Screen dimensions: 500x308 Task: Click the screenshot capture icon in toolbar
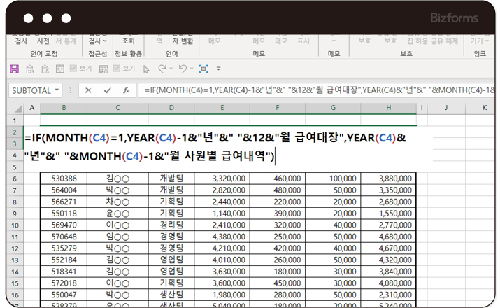203,69
